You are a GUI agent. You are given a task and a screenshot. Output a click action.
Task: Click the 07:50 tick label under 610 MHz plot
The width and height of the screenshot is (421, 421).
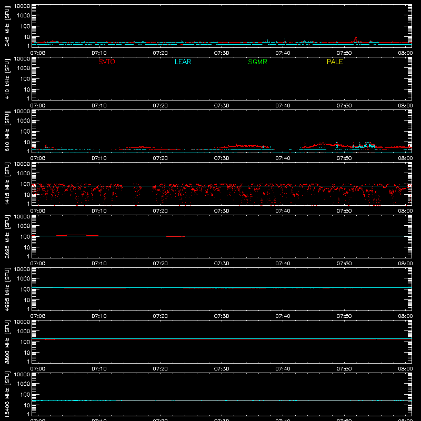click(344, 158)
